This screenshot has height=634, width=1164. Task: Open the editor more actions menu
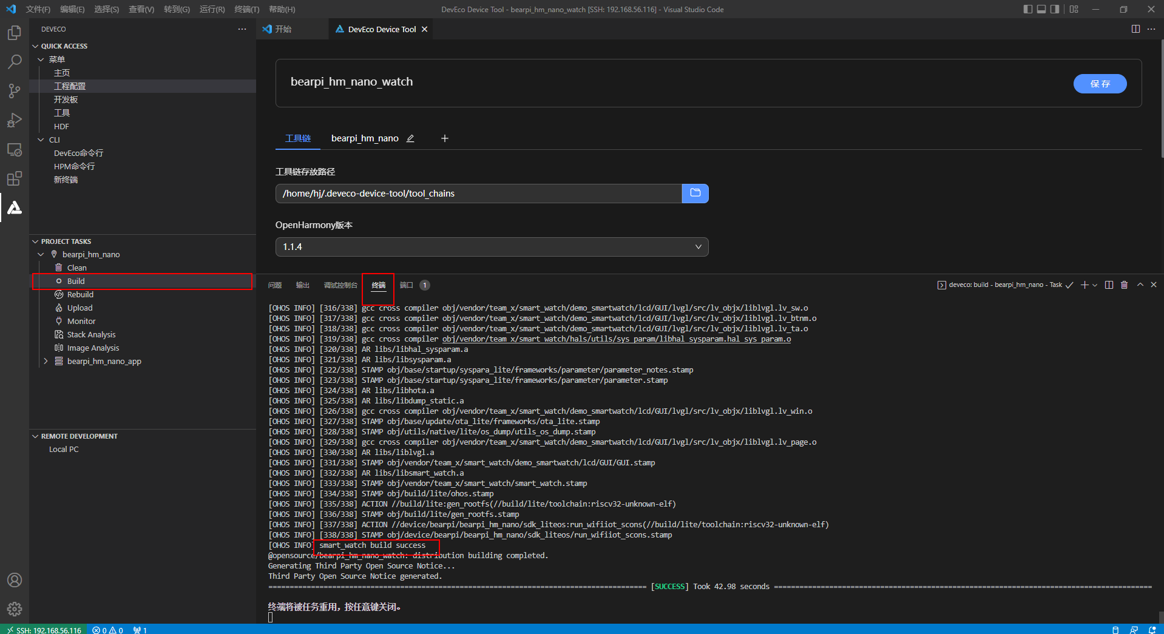pos(1151,29)
